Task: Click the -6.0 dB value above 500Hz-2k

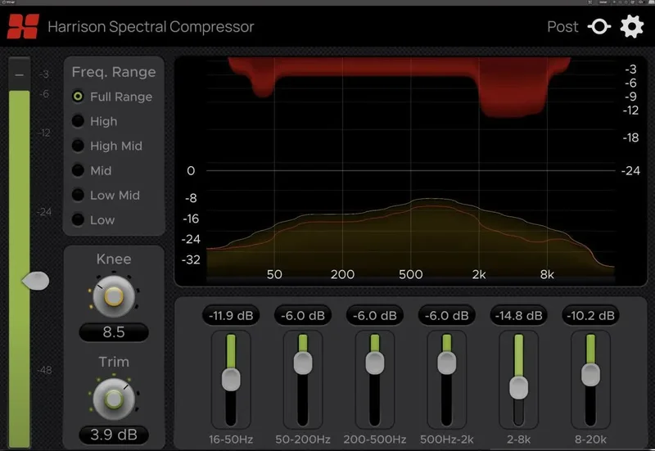Action: coord(446,315)
